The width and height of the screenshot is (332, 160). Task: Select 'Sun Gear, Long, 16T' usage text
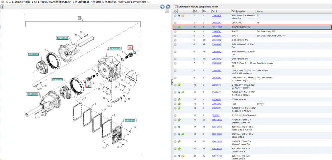pos(266,32)
